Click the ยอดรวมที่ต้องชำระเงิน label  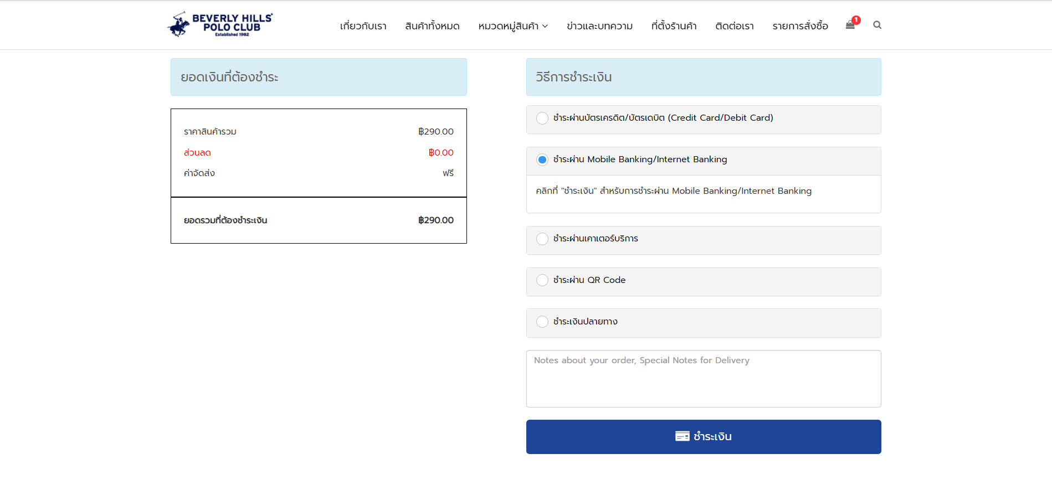pos(225,220)
